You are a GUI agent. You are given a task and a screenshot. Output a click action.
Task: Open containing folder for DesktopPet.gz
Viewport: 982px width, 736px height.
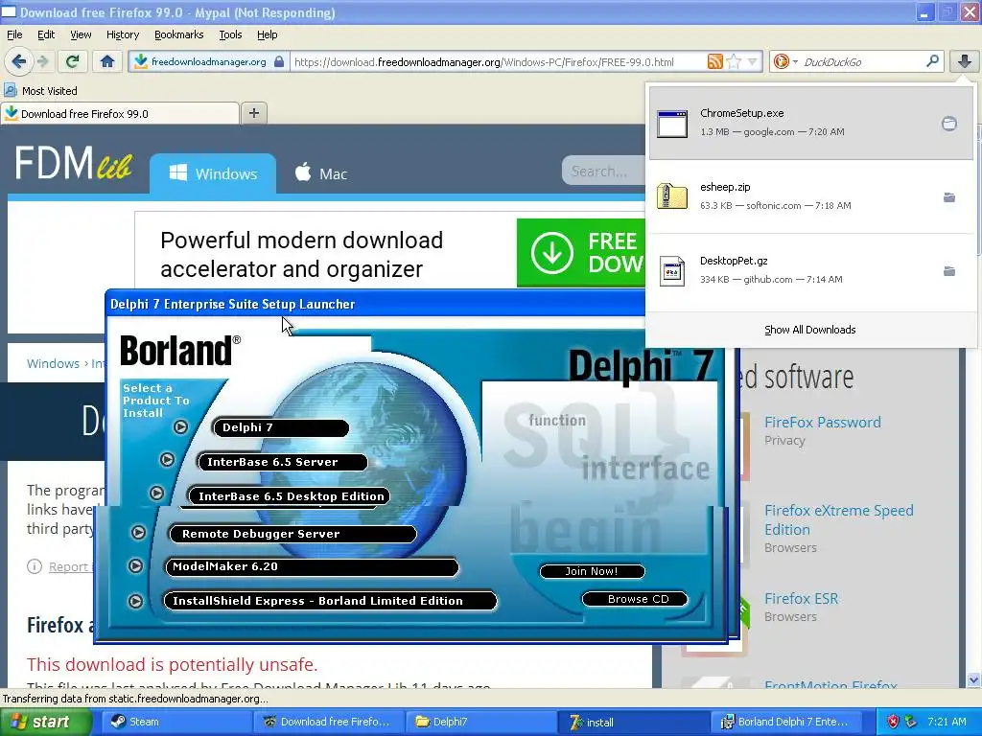[948, 271]
